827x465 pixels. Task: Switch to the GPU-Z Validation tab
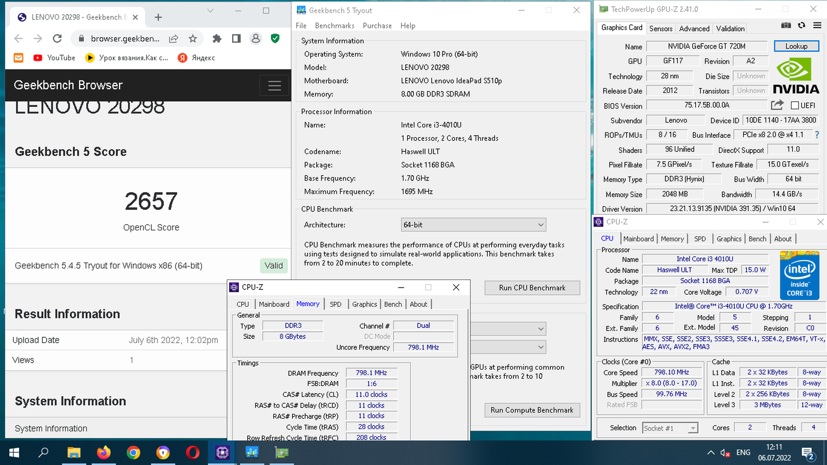[x=730, y=28]
